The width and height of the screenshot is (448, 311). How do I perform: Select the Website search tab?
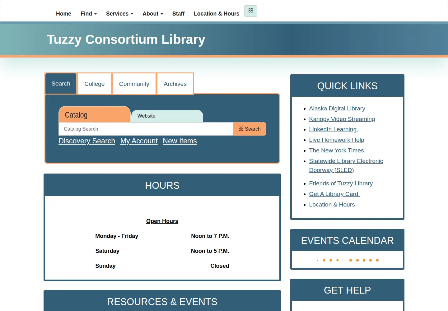tap(167, 116)
